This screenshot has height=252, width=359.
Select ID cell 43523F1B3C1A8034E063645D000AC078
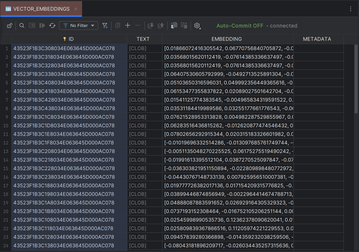[x=69, y=203]
